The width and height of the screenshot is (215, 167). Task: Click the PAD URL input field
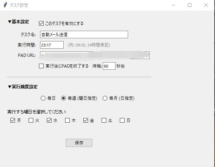click(x=95, y=55)
